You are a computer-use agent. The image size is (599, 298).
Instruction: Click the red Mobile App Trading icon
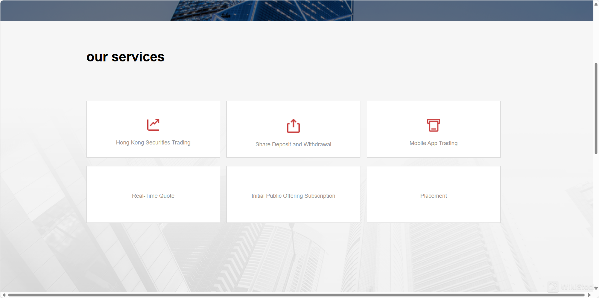[x=433, y=125]
